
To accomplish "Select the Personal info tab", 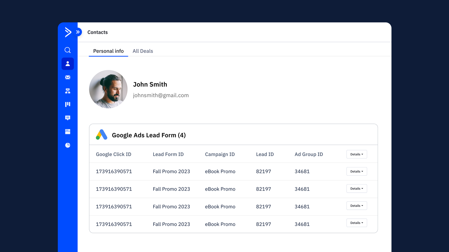I will click(108, 51).
